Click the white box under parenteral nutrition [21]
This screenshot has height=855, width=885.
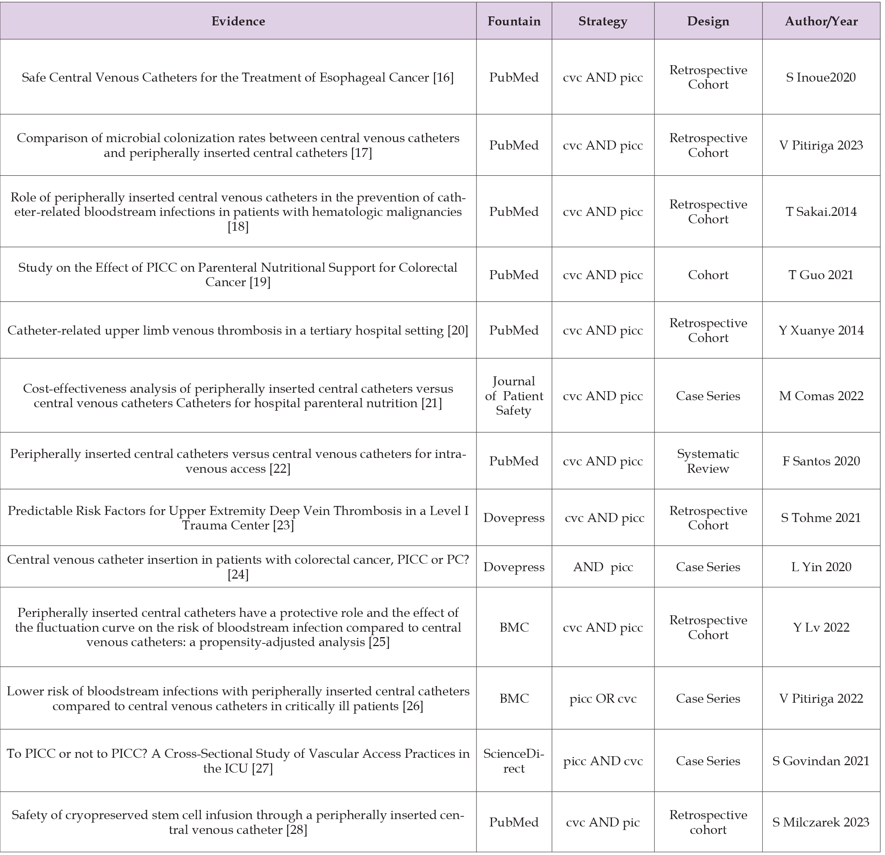pyautogui.click(x=287, y=421)
